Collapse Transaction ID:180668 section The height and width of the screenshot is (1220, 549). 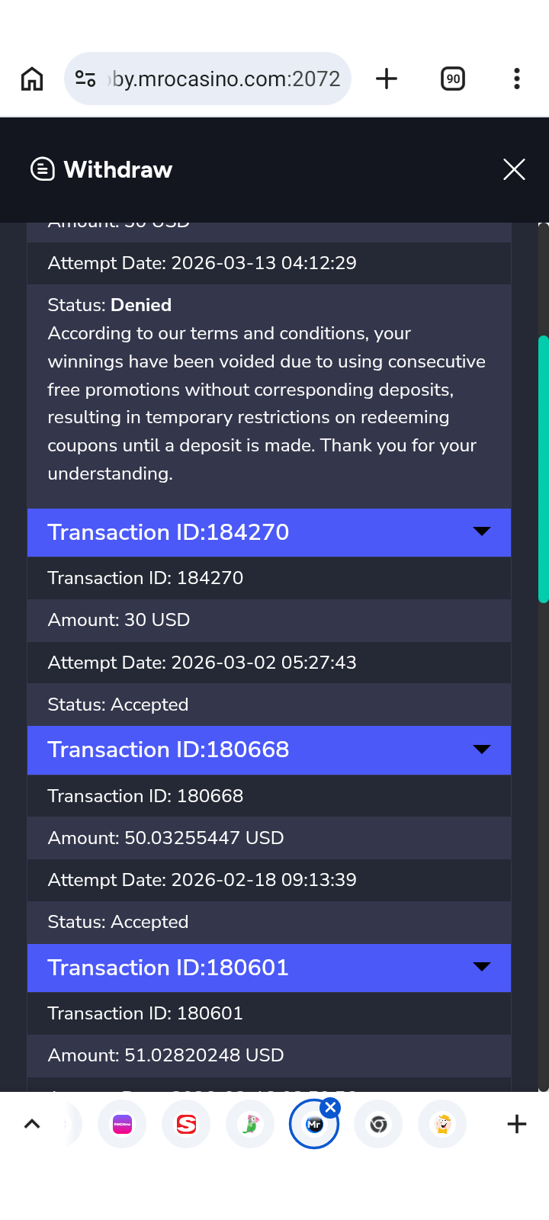481,749
